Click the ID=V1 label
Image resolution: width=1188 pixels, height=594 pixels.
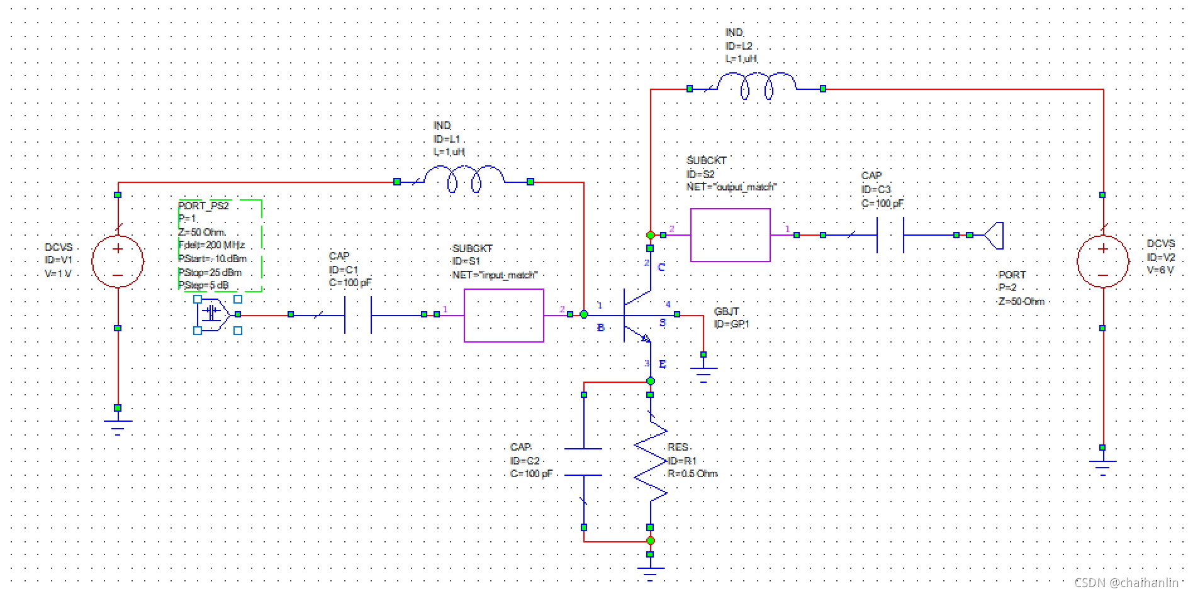point(59,260)
